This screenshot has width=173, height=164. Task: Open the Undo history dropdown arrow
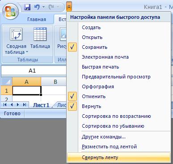(44, 7)
